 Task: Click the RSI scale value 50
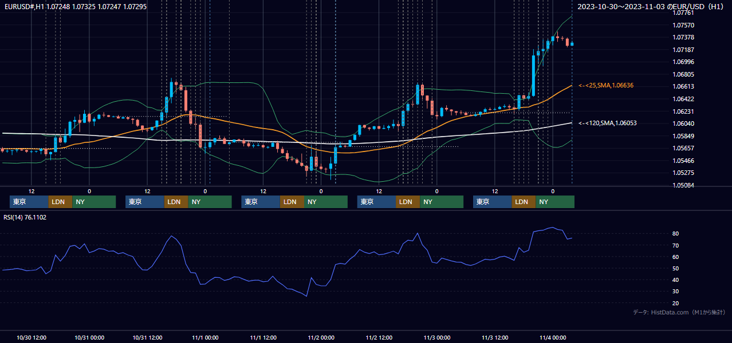pyautogui.click(x=676, y=268)
